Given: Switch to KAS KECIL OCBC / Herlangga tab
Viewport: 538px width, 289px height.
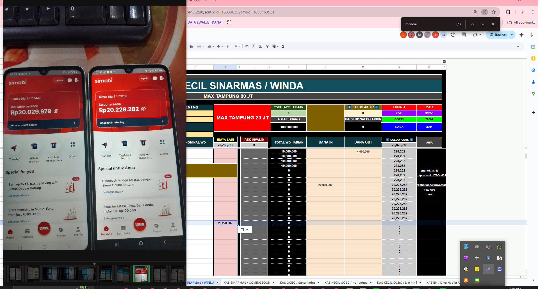Looking at the screenshot, I should [346, 283].
